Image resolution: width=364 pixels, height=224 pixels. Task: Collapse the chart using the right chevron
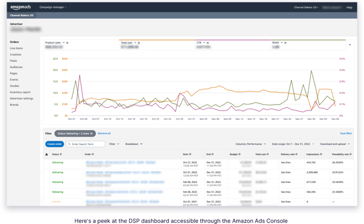point(350,45)
